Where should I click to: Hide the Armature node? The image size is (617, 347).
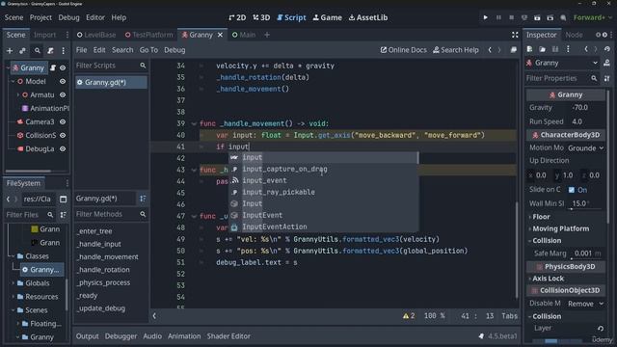coord(63,94)
